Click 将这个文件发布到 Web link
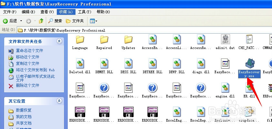The width and height of the screenshot is (272, 129). (x=35, y=70)
